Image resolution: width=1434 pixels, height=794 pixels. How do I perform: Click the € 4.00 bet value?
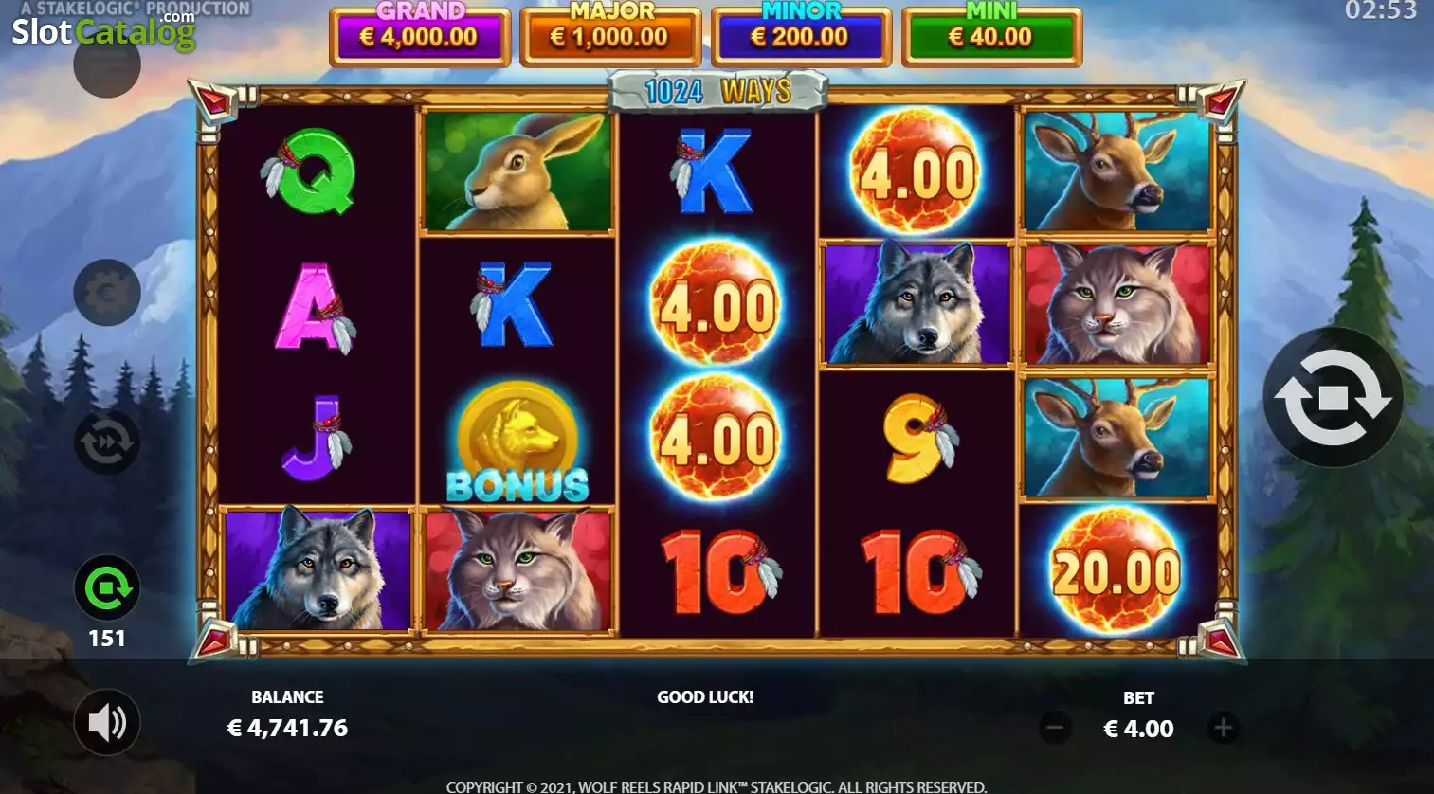pos(1138,729)
